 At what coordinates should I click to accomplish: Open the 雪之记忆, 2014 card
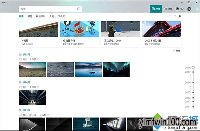(x=121, y=34)
